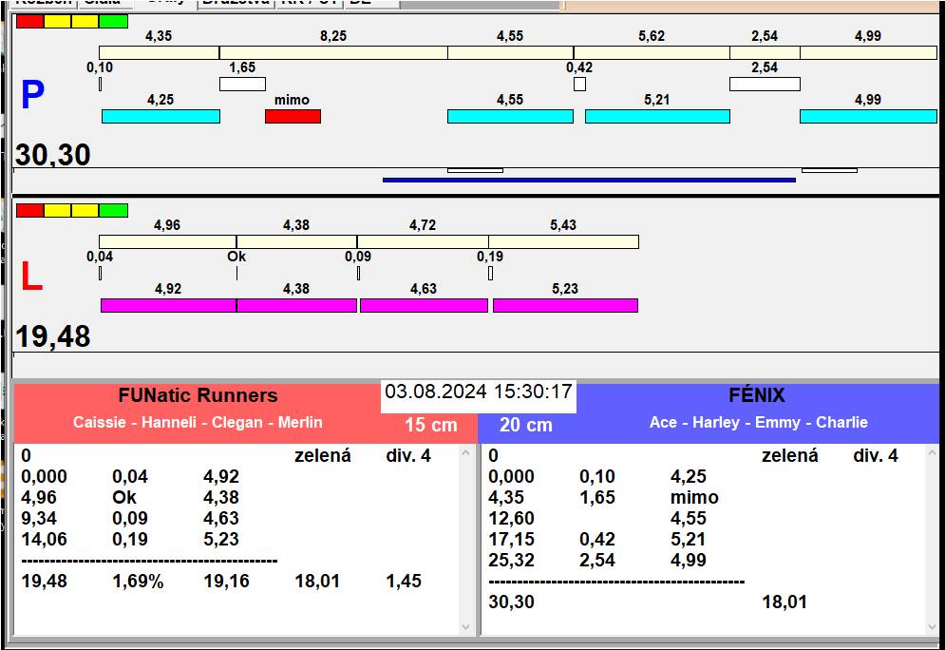Select the cream 5,62 segment in lane P
Screen dimensions: 945x650
[x=652, y=52]
